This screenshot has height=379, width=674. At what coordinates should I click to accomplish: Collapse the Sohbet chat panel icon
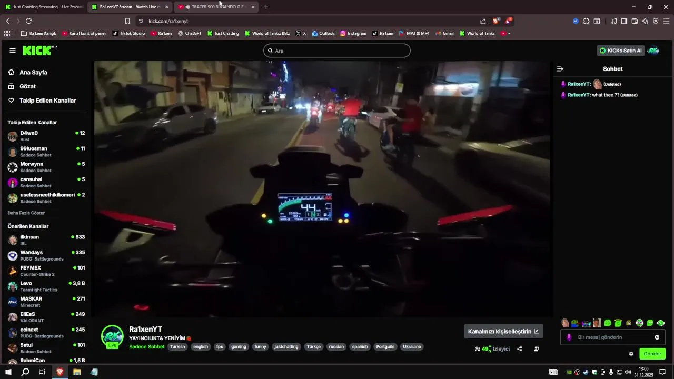click(x=560, y=69)
